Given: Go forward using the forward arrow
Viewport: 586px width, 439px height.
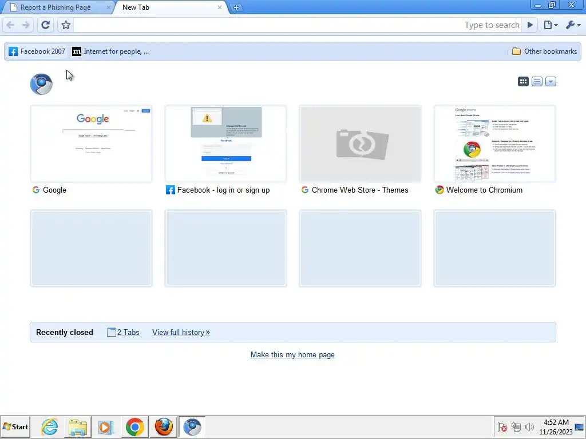Looking at the screenshot, I should [x=26, y=25].
